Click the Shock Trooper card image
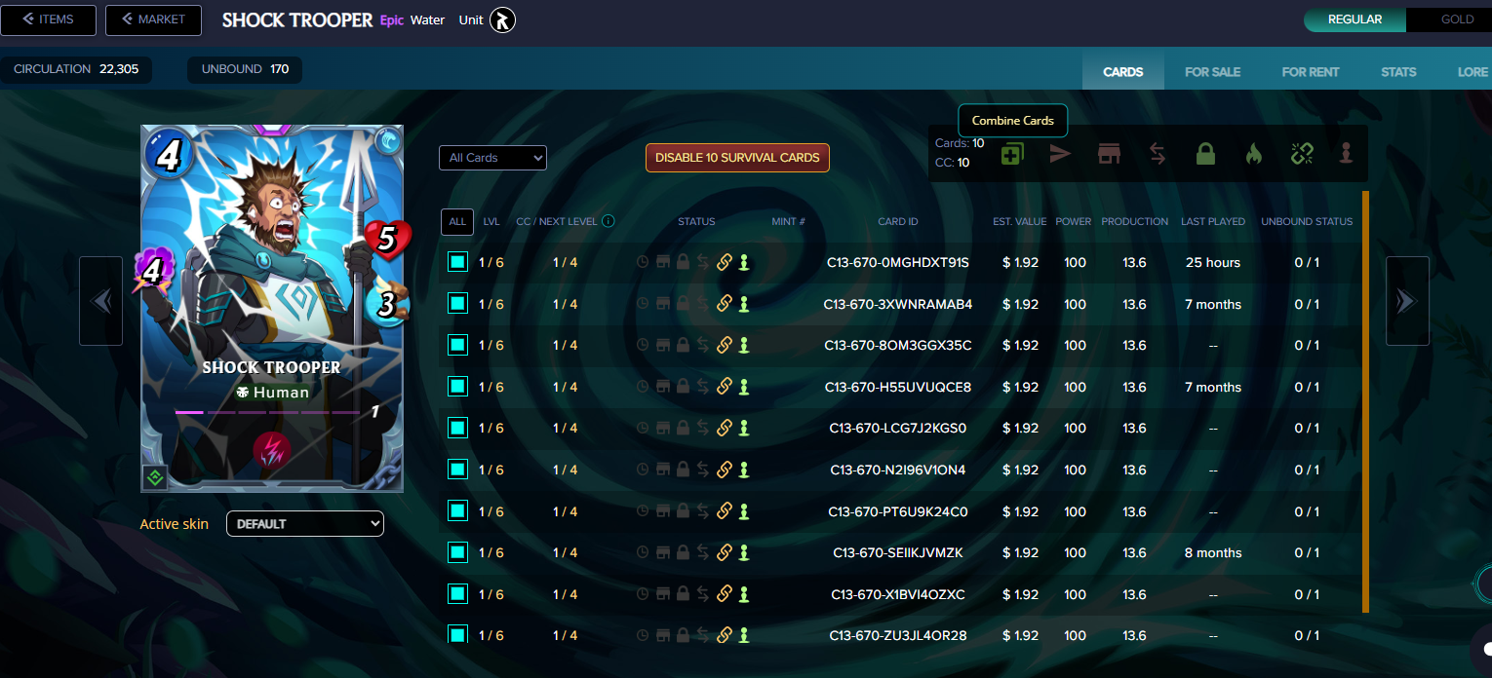Viewport: 1492px width, 678px height. [x=272, y=308]
